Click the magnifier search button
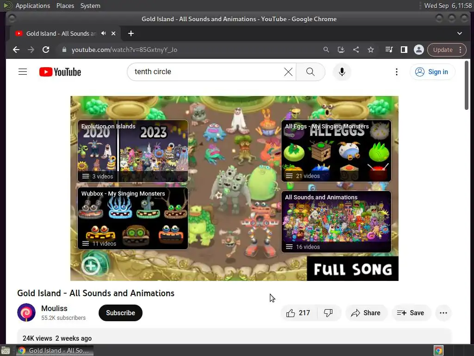This screenshot has height=356, width=474. (311, 72)
